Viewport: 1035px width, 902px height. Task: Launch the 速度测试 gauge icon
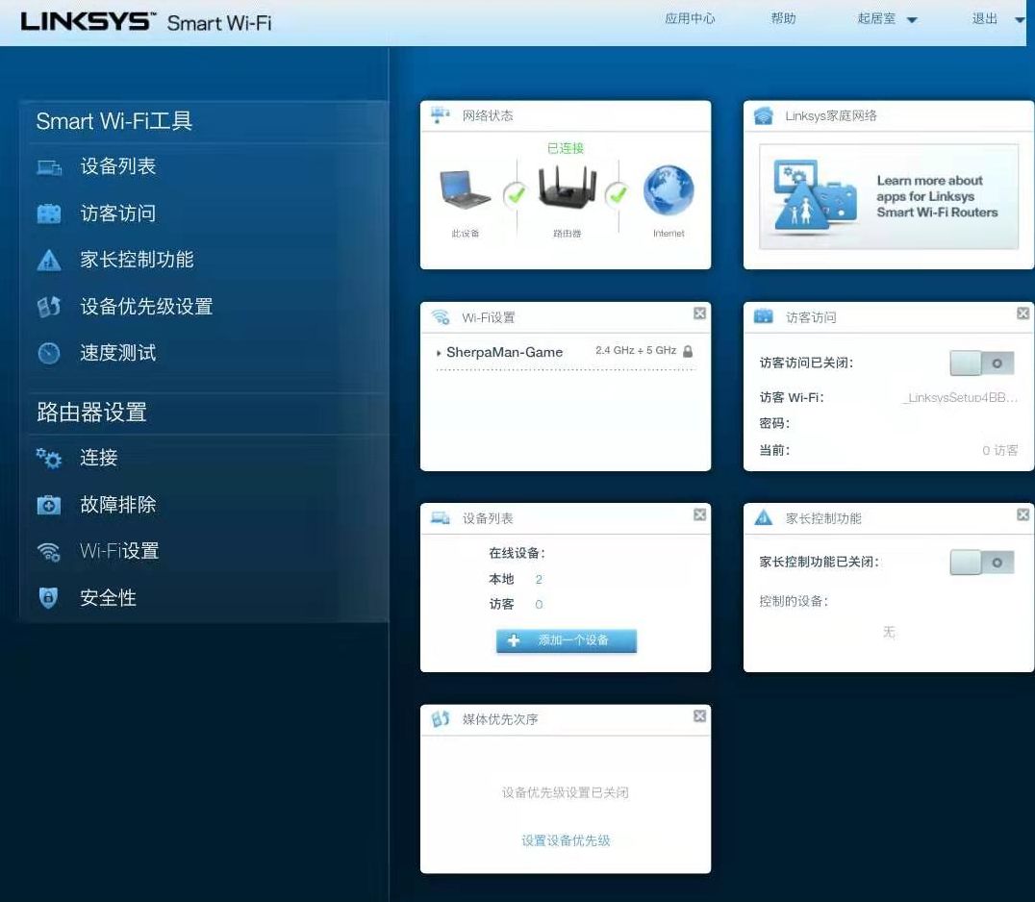click(x=49, y=354)
